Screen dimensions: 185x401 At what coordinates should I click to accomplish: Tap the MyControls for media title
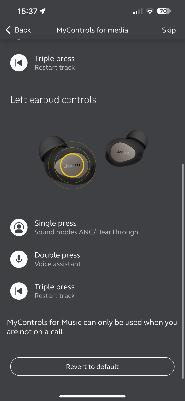[92, 30]
